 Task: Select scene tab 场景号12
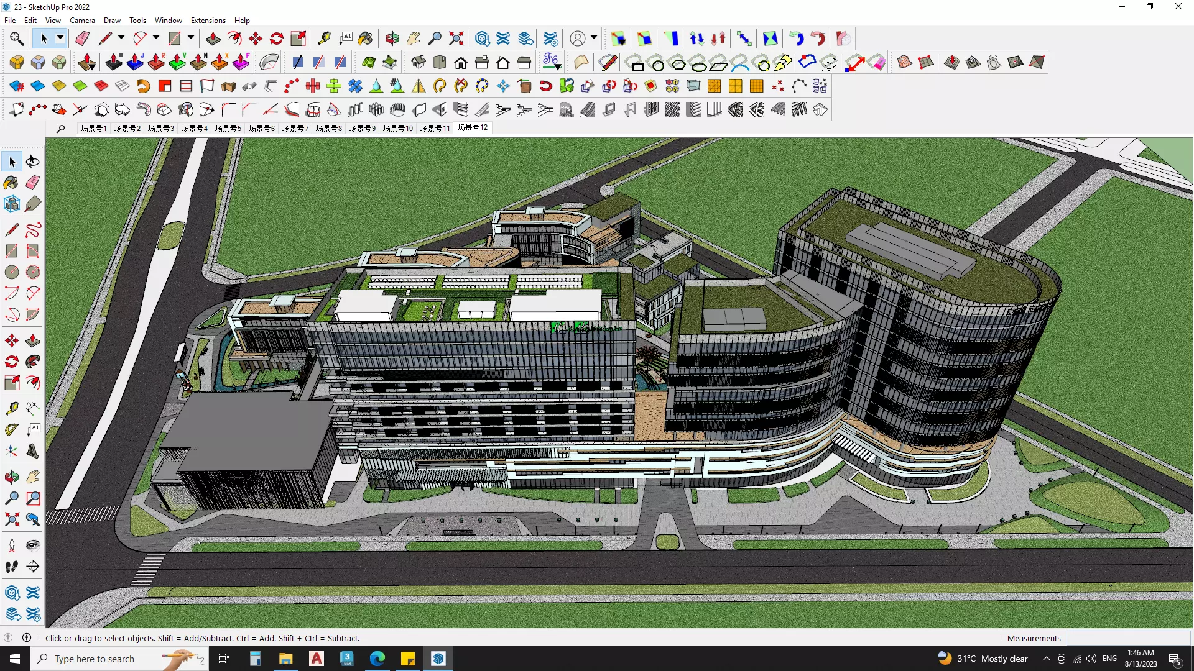(x=473, y=127)
